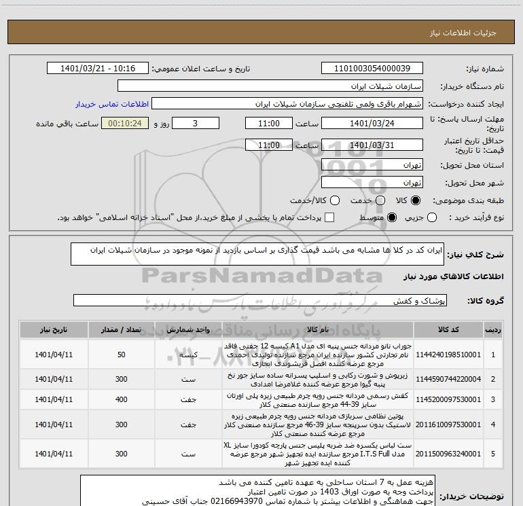Click the response deadline date 1401/03/24
523x506 pixels.
coord(372,123)
